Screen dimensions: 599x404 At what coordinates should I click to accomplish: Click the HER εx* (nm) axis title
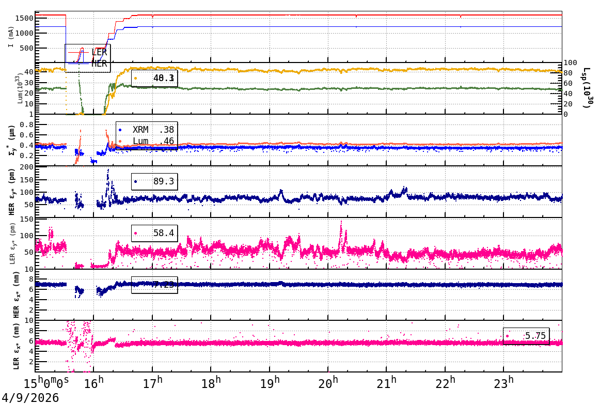[x=16, y=294]
